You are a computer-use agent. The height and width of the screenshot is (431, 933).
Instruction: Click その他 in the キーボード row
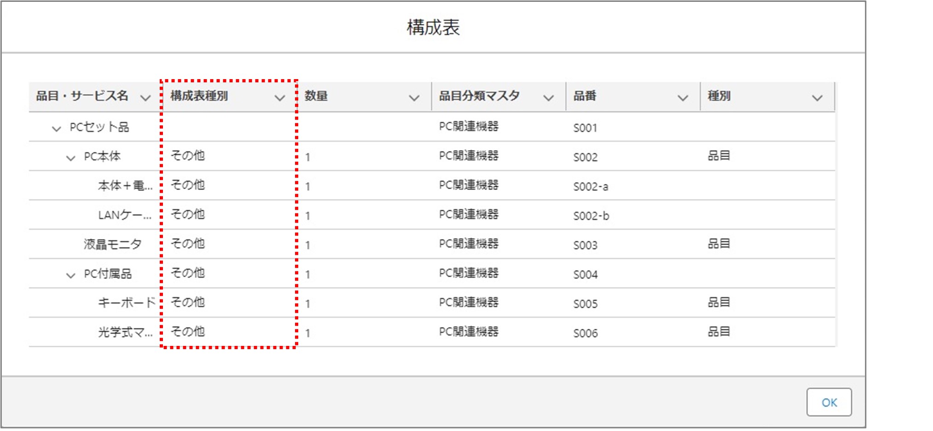188,302
